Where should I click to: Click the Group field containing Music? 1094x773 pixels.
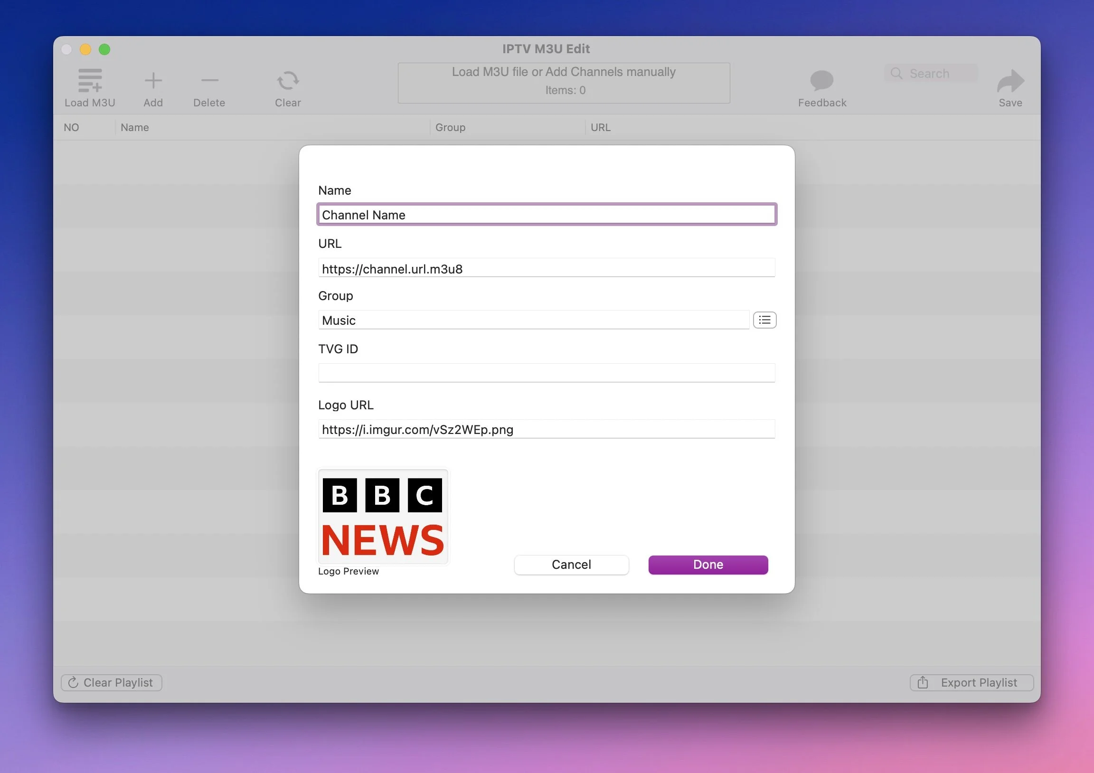point(534,320)
